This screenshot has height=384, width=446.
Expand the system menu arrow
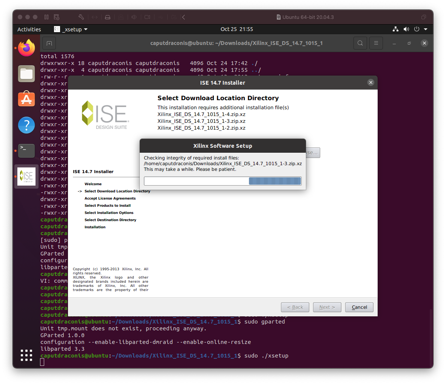click(426, 29)
